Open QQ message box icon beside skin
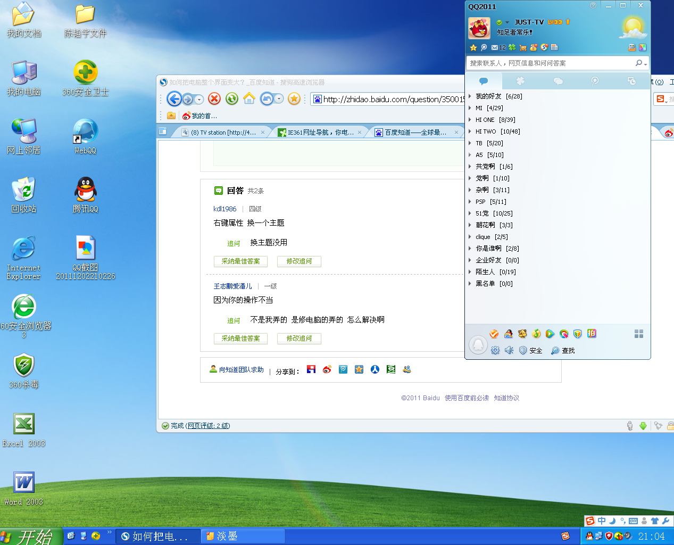This screenshot has width=674, height=545. click(632, 47)
